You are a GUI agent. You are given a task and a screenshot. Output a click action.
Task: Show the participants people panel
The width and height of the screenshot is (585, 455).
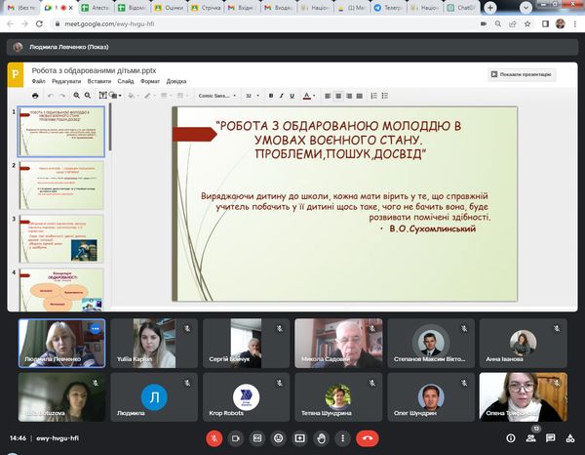[532, 438]
